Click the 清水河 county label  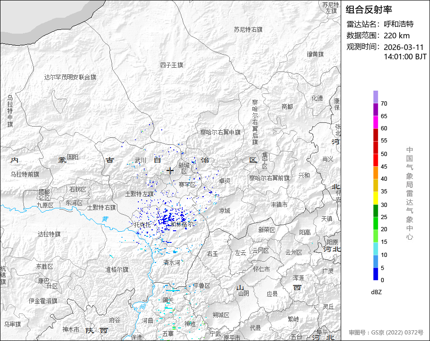pos(172,263)
